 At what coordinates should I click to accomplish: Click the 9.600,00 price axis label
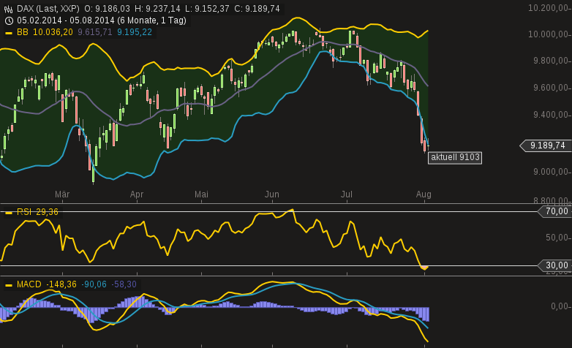pyautogui.click(x=552, y=88)
